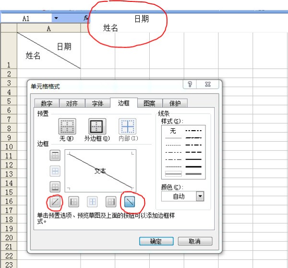Screen dimensions: 288x268
Task: Switch to the 数字 tab
Action: 47,103
